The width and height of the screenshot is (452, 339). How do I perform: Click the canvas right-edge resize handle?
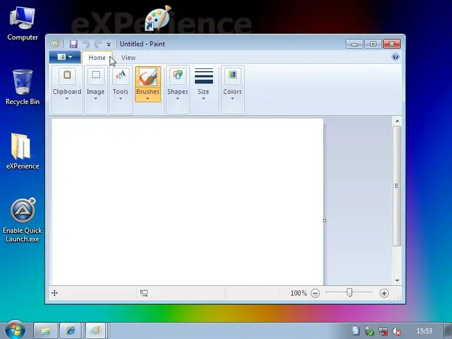click(x=324, y=220)
